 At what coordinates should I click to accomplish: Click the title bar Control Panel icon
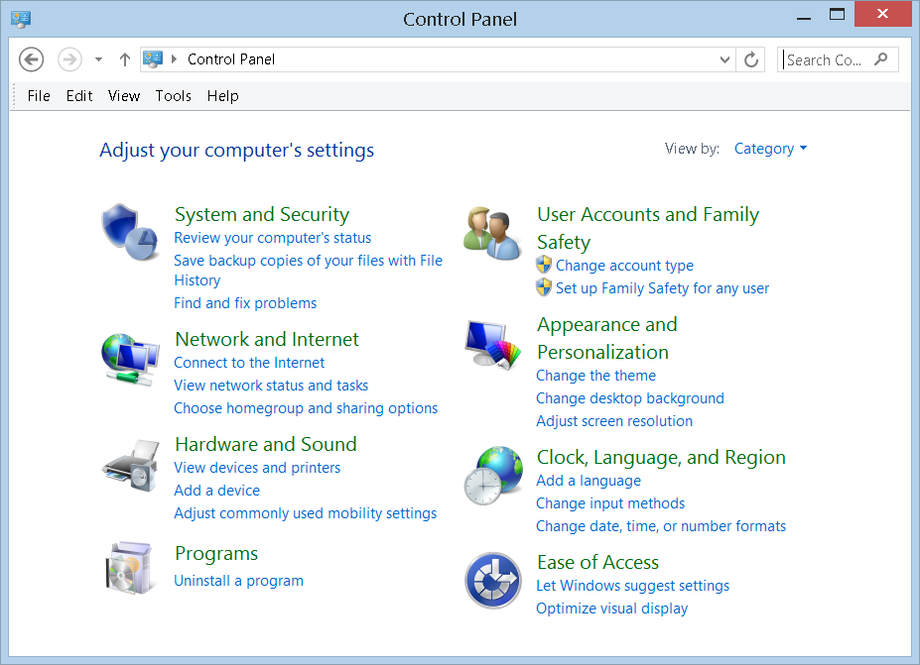(x=21, y=19)
